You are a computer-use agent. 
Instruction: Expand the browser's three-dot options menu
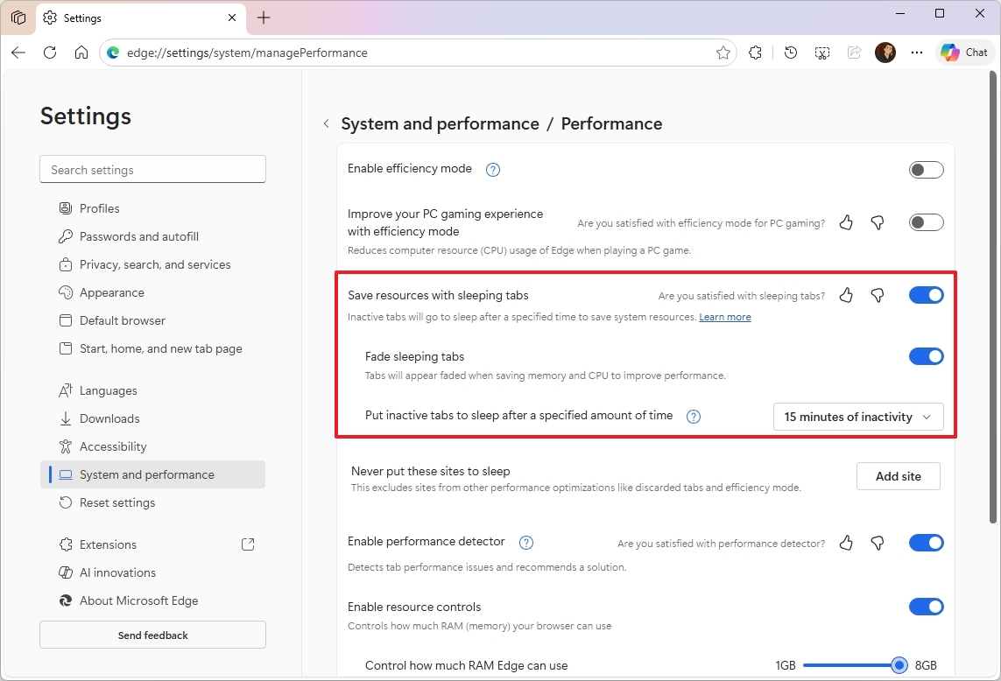(916, 53)
